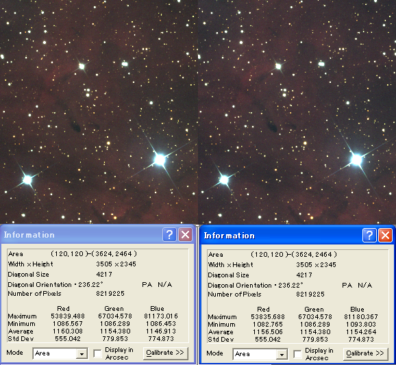Click the lower-left spiked star in right image
The height and width of the screenshot is (365, 396).
[224, 179]
